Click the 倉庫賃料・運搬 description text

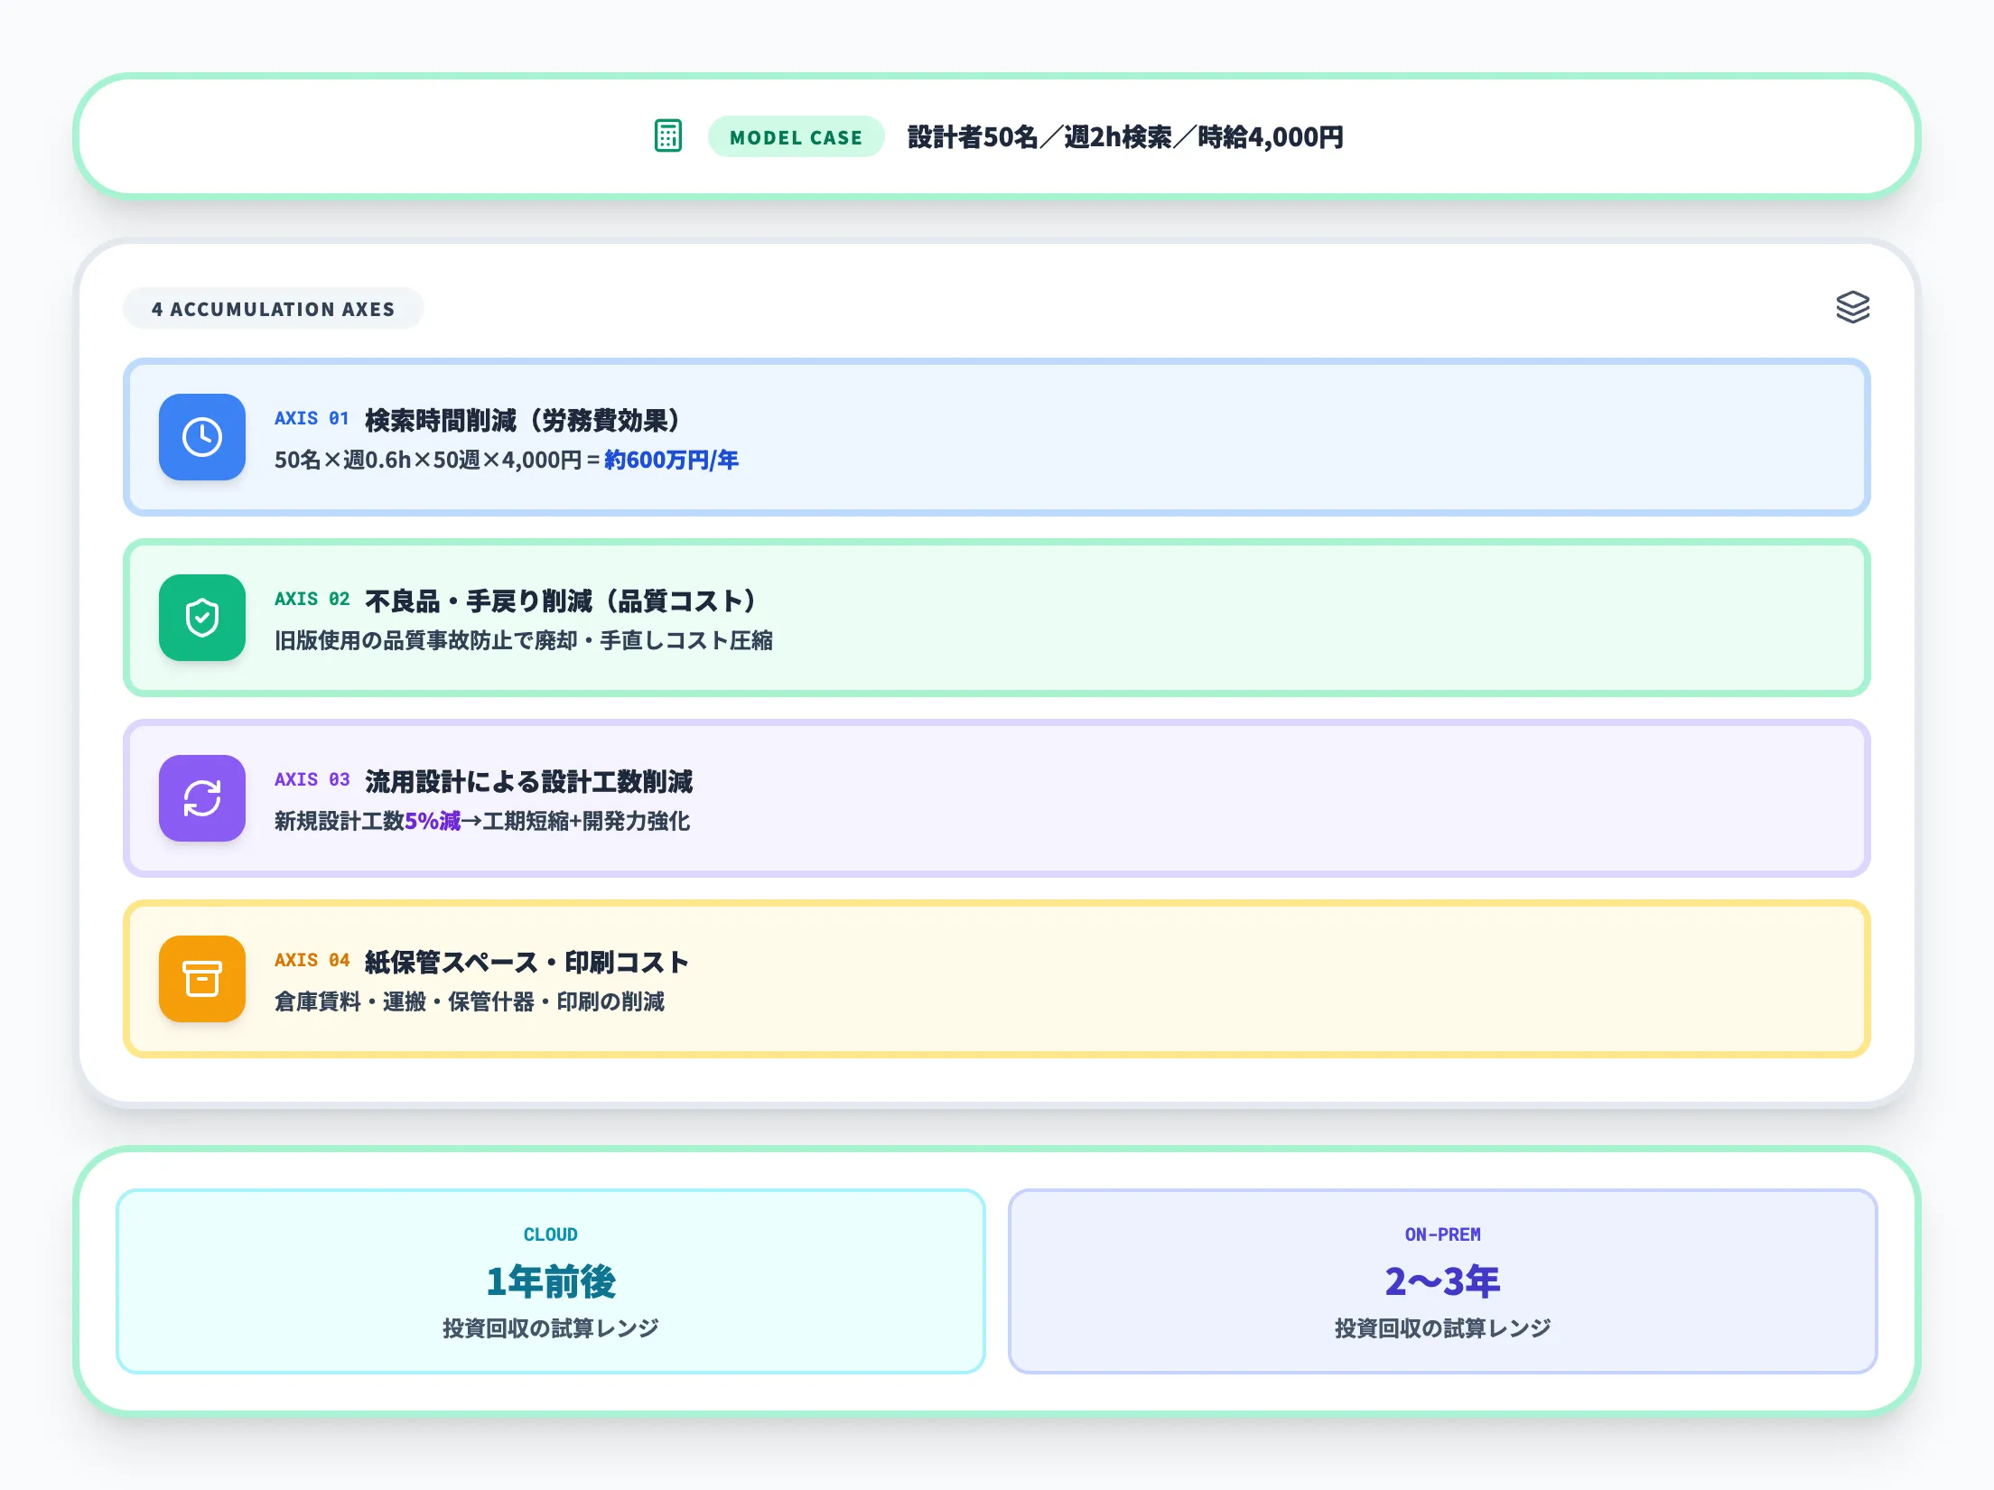469,1001
